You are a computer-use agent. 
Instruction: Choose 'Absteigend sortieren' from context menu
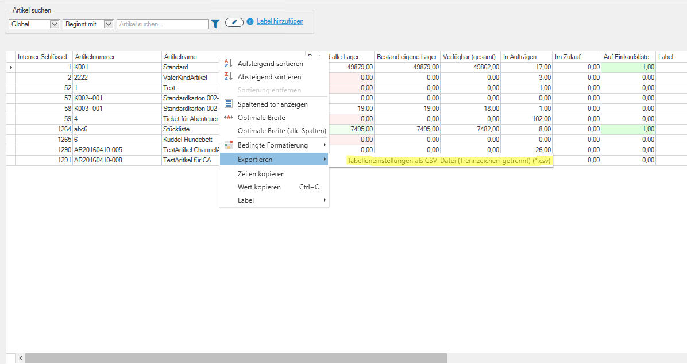(274, 77)
